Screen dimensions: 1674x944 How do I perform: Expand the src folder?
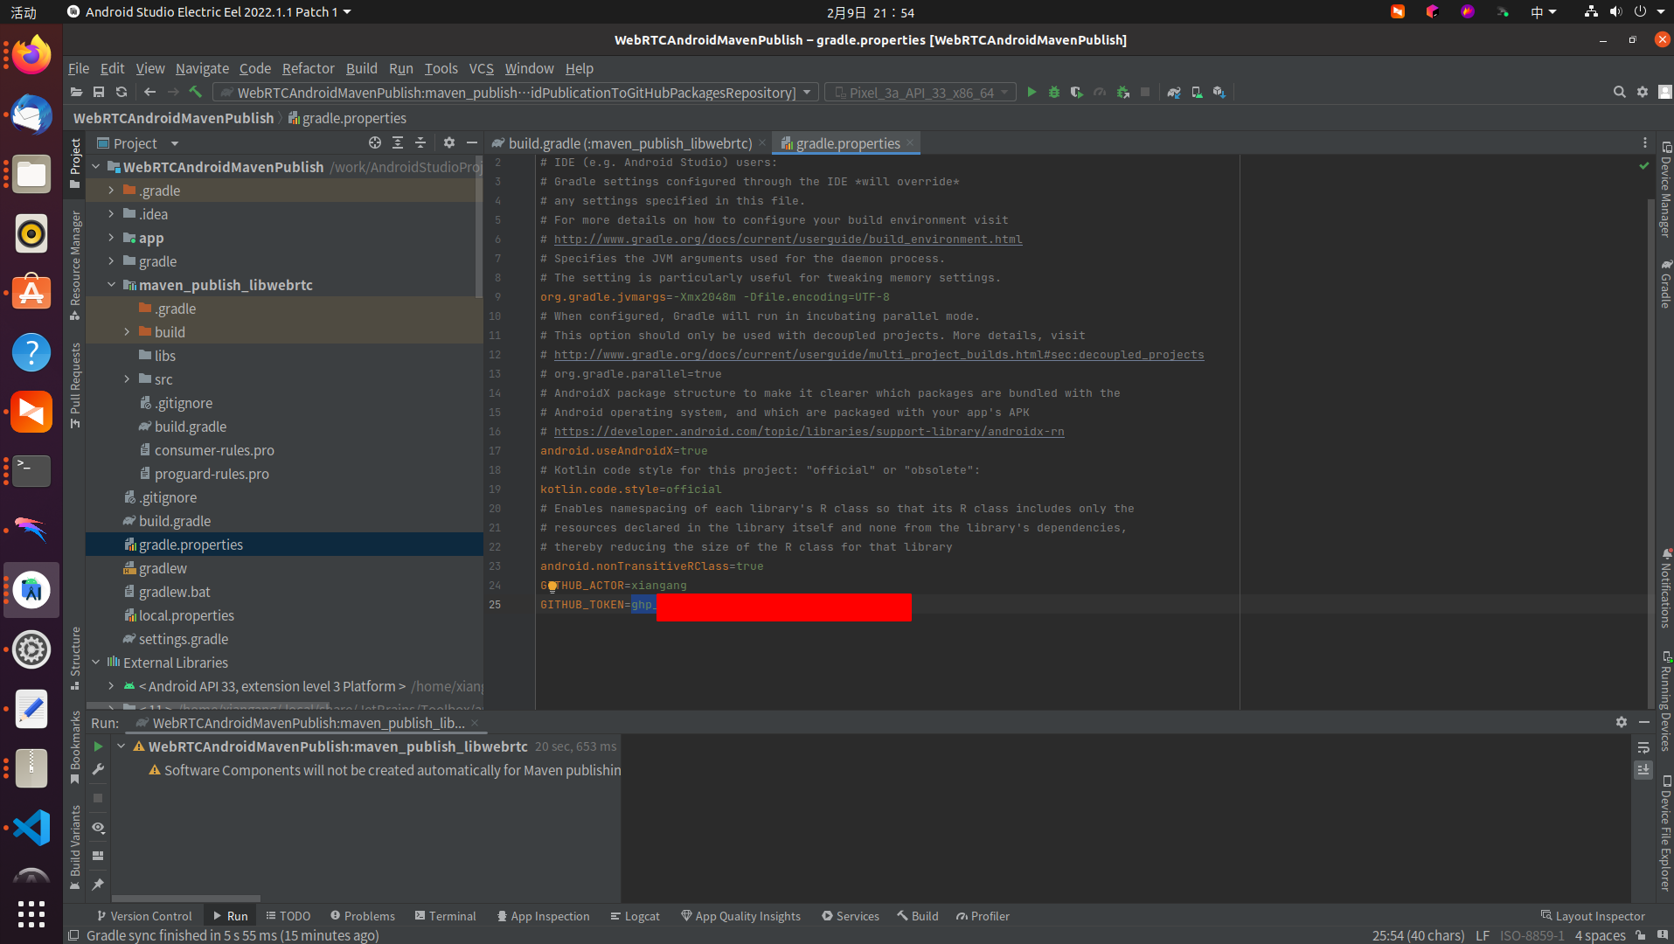tap(127, 379)
